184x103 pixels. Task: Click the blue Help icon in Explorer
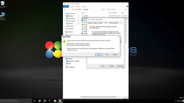[x=127, y=6]
